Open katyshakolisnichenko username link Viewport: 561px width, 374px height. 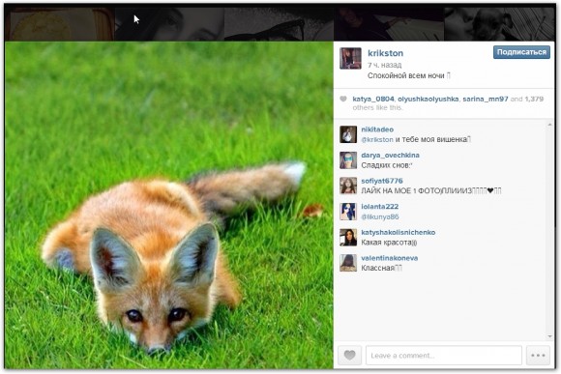pyautogui.click(x=399, y=232)
